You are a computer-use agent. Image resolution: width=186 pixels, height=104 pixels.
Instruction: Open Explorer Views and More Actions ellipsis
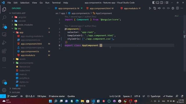49,8
